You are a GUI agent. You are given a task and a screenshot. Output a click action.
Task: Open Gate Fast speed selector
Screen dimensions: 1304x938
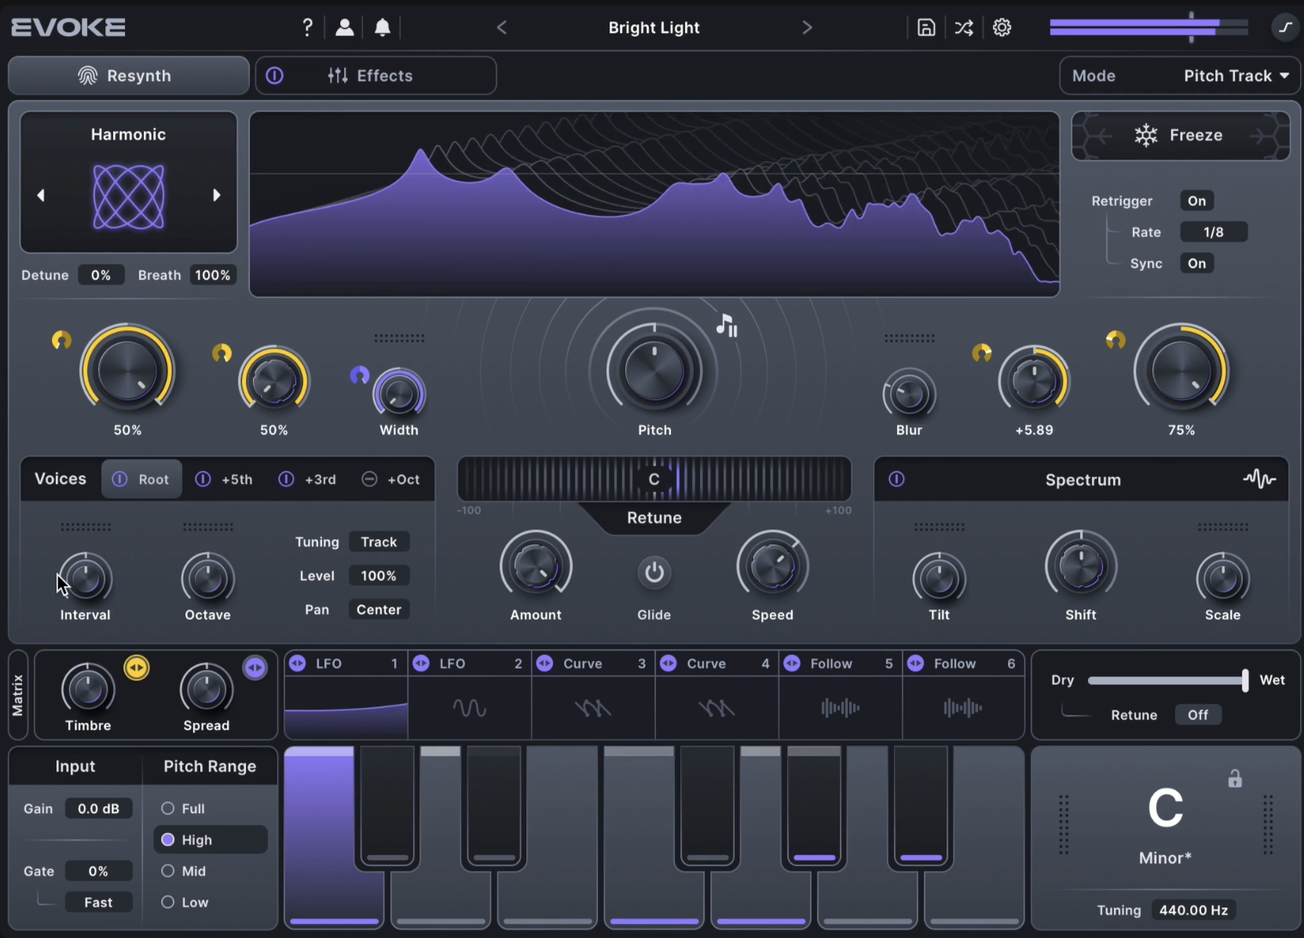(98, 903)
